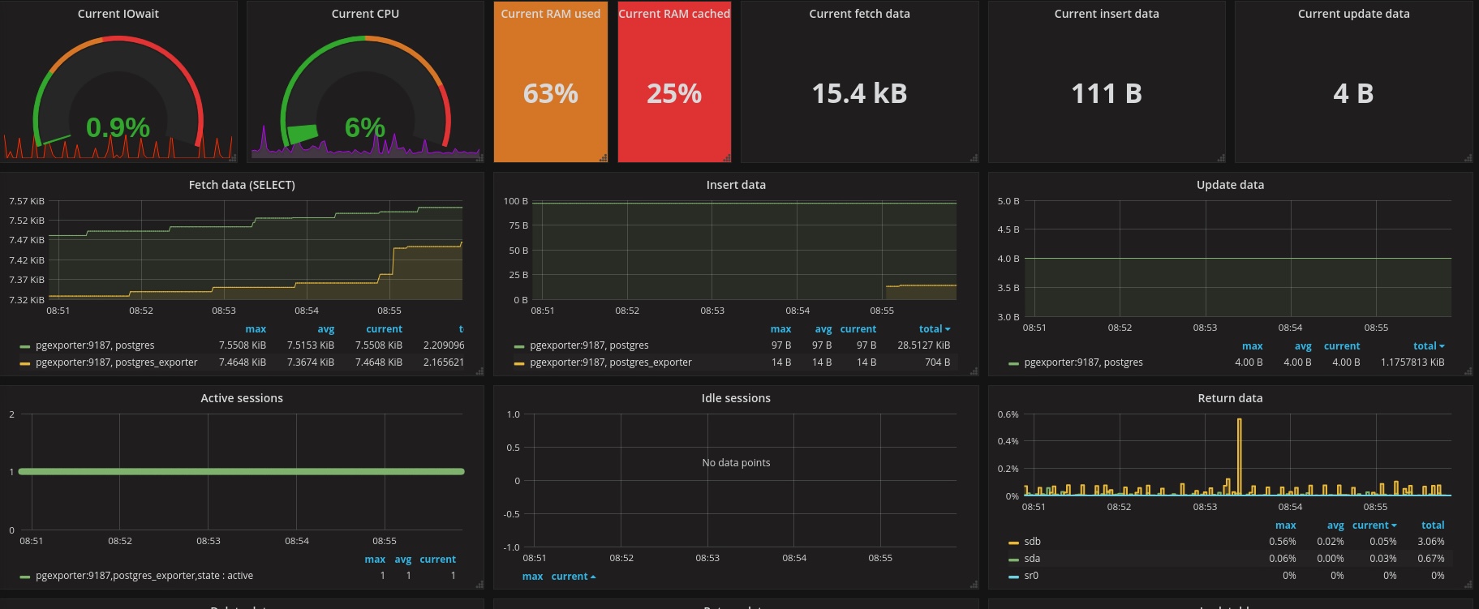Click the 0.9% IOwait gauge value
This screenshot has height=609, width=1479.
tap(118, 127)
